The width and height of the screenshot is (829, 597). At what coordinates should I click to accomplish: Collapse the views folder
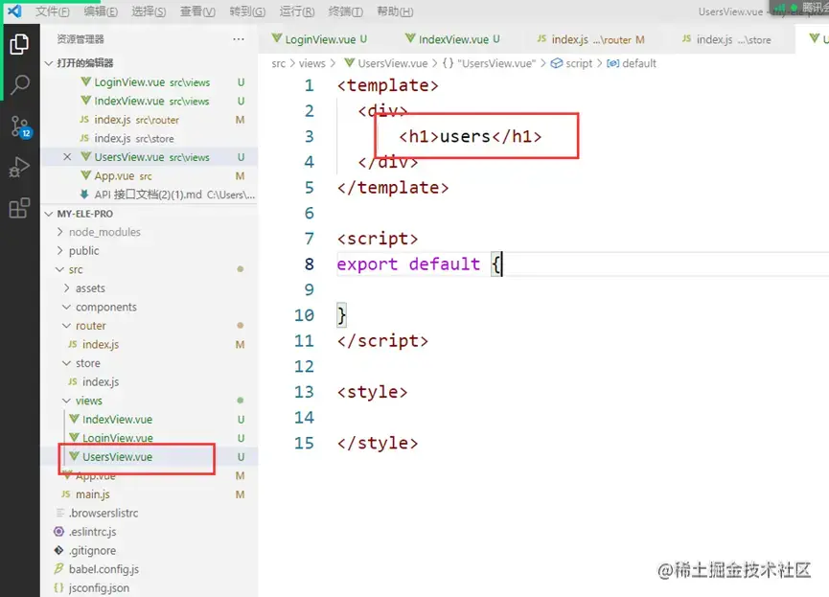[89, 401]
